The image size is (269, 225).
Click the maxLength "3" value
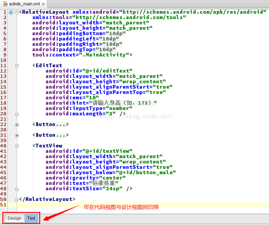point(111,114)
